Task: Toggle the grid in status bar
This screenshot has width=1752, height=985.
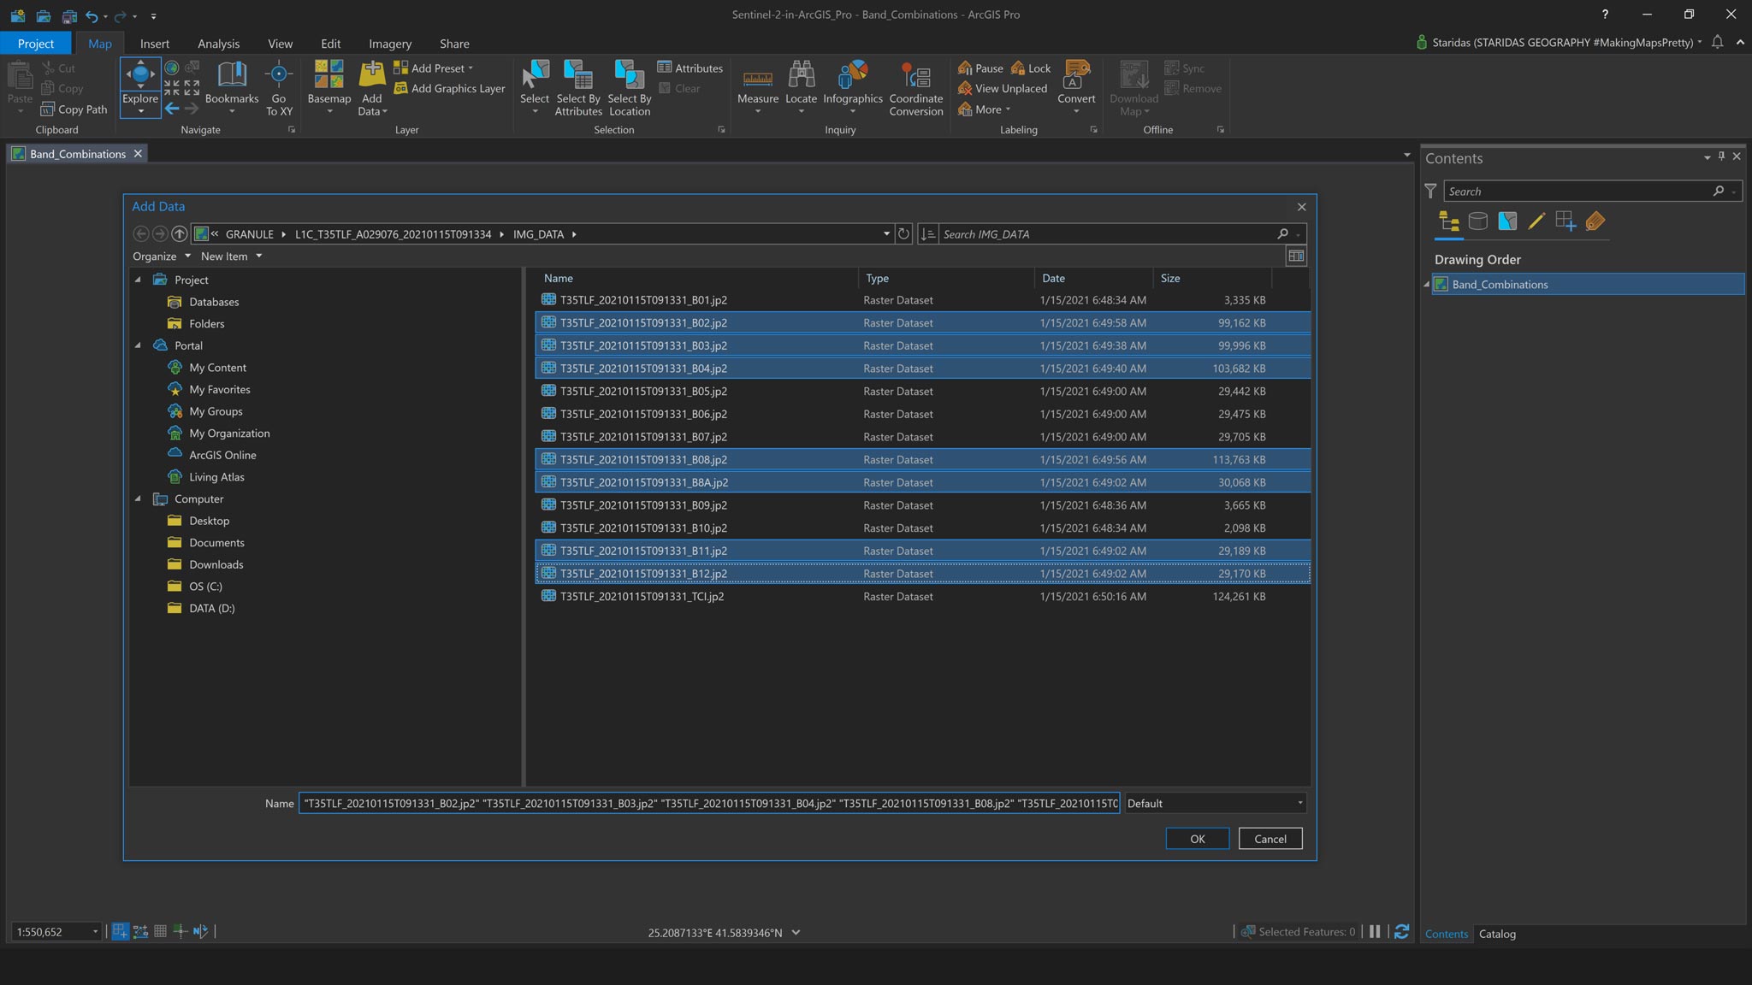Action: tap(160, 931)
